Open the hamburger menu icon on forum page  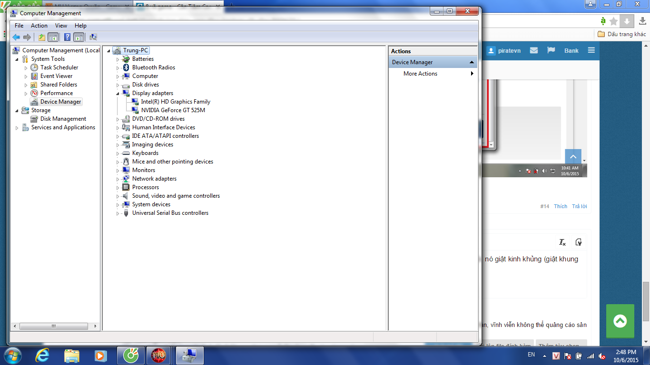591,50
